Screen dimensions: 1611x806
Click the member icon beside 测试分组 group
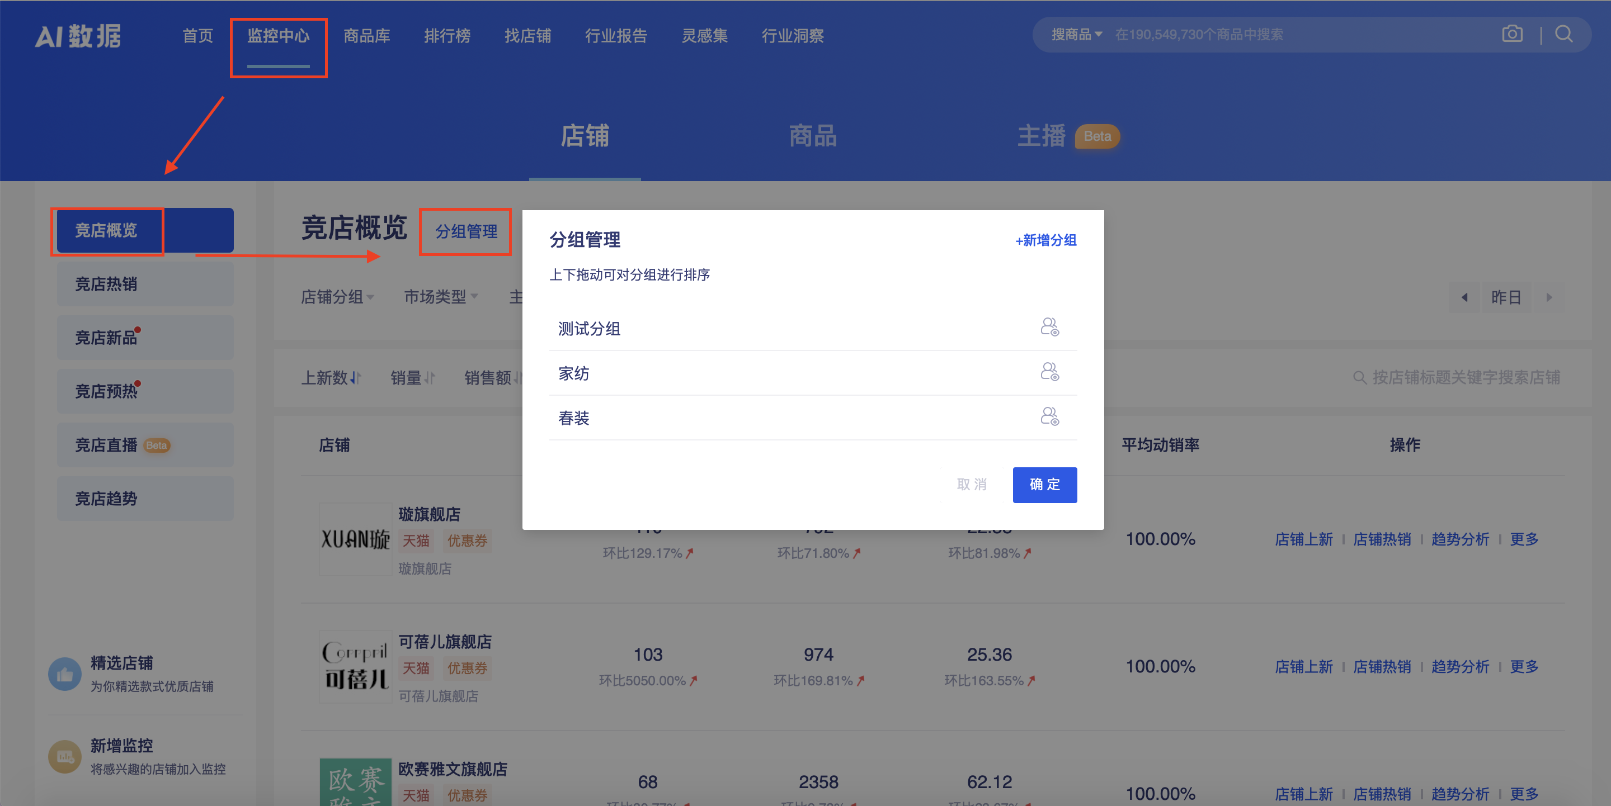(1050, 327)
